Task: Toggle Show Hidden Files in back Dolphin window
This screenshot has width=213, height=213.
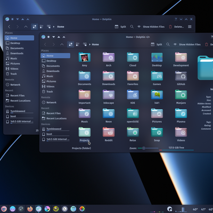Action: pyautogui.click(x=151, y=27)
